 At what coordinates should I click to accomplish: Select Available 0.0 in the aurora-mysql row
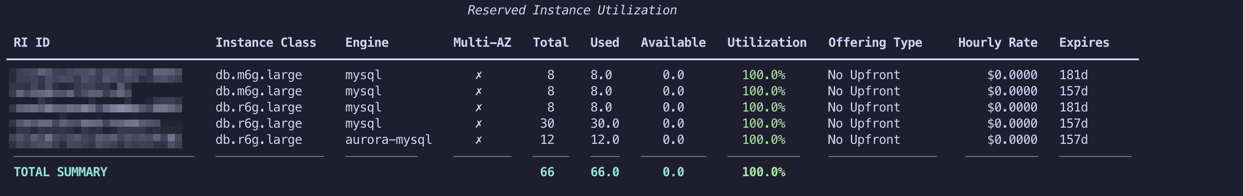673,140
